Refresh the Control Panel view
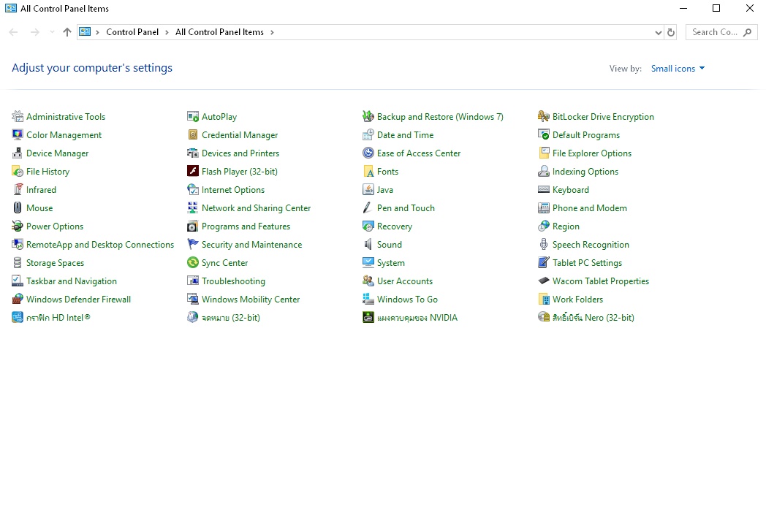 671,32
